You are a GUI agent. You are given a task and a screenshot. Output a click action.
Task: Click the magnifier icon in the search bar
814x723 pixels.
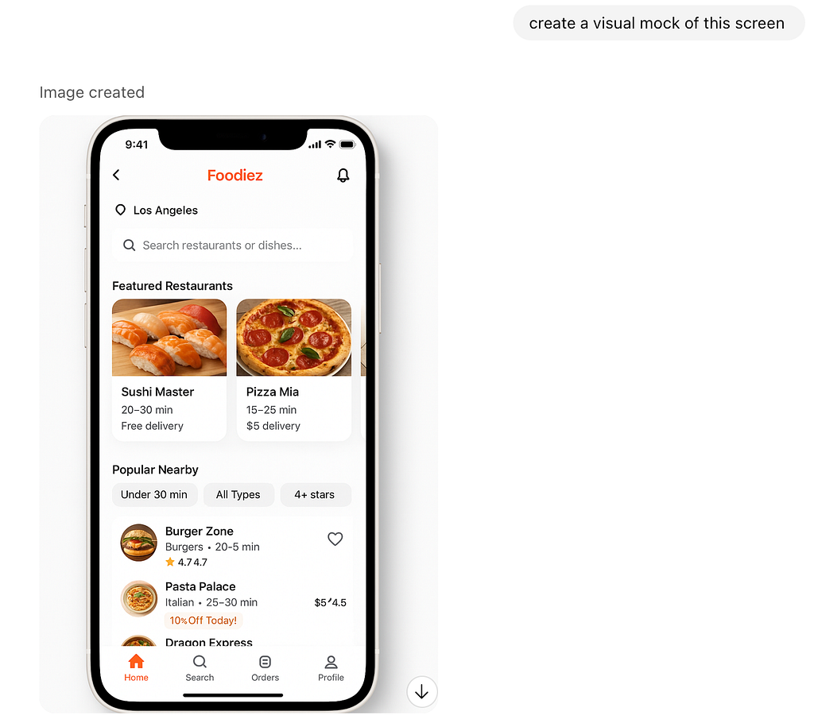pos(130,245)
